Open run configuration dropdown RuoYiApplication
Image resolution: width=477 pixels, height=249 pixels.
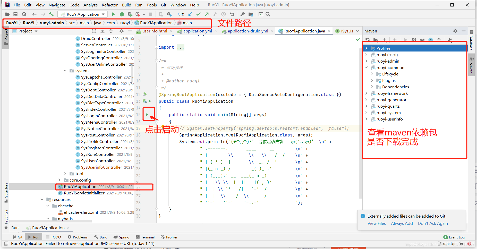[x=83, y=14]
